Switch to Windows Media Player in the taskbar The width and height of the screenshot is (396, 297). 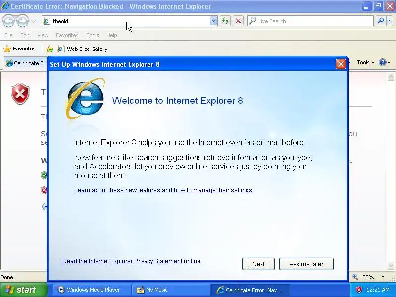click(92, 290)
